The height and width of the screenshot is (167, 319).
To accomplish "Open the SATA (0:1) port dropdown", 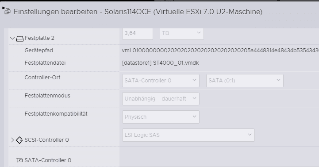I will pos(245,81).
